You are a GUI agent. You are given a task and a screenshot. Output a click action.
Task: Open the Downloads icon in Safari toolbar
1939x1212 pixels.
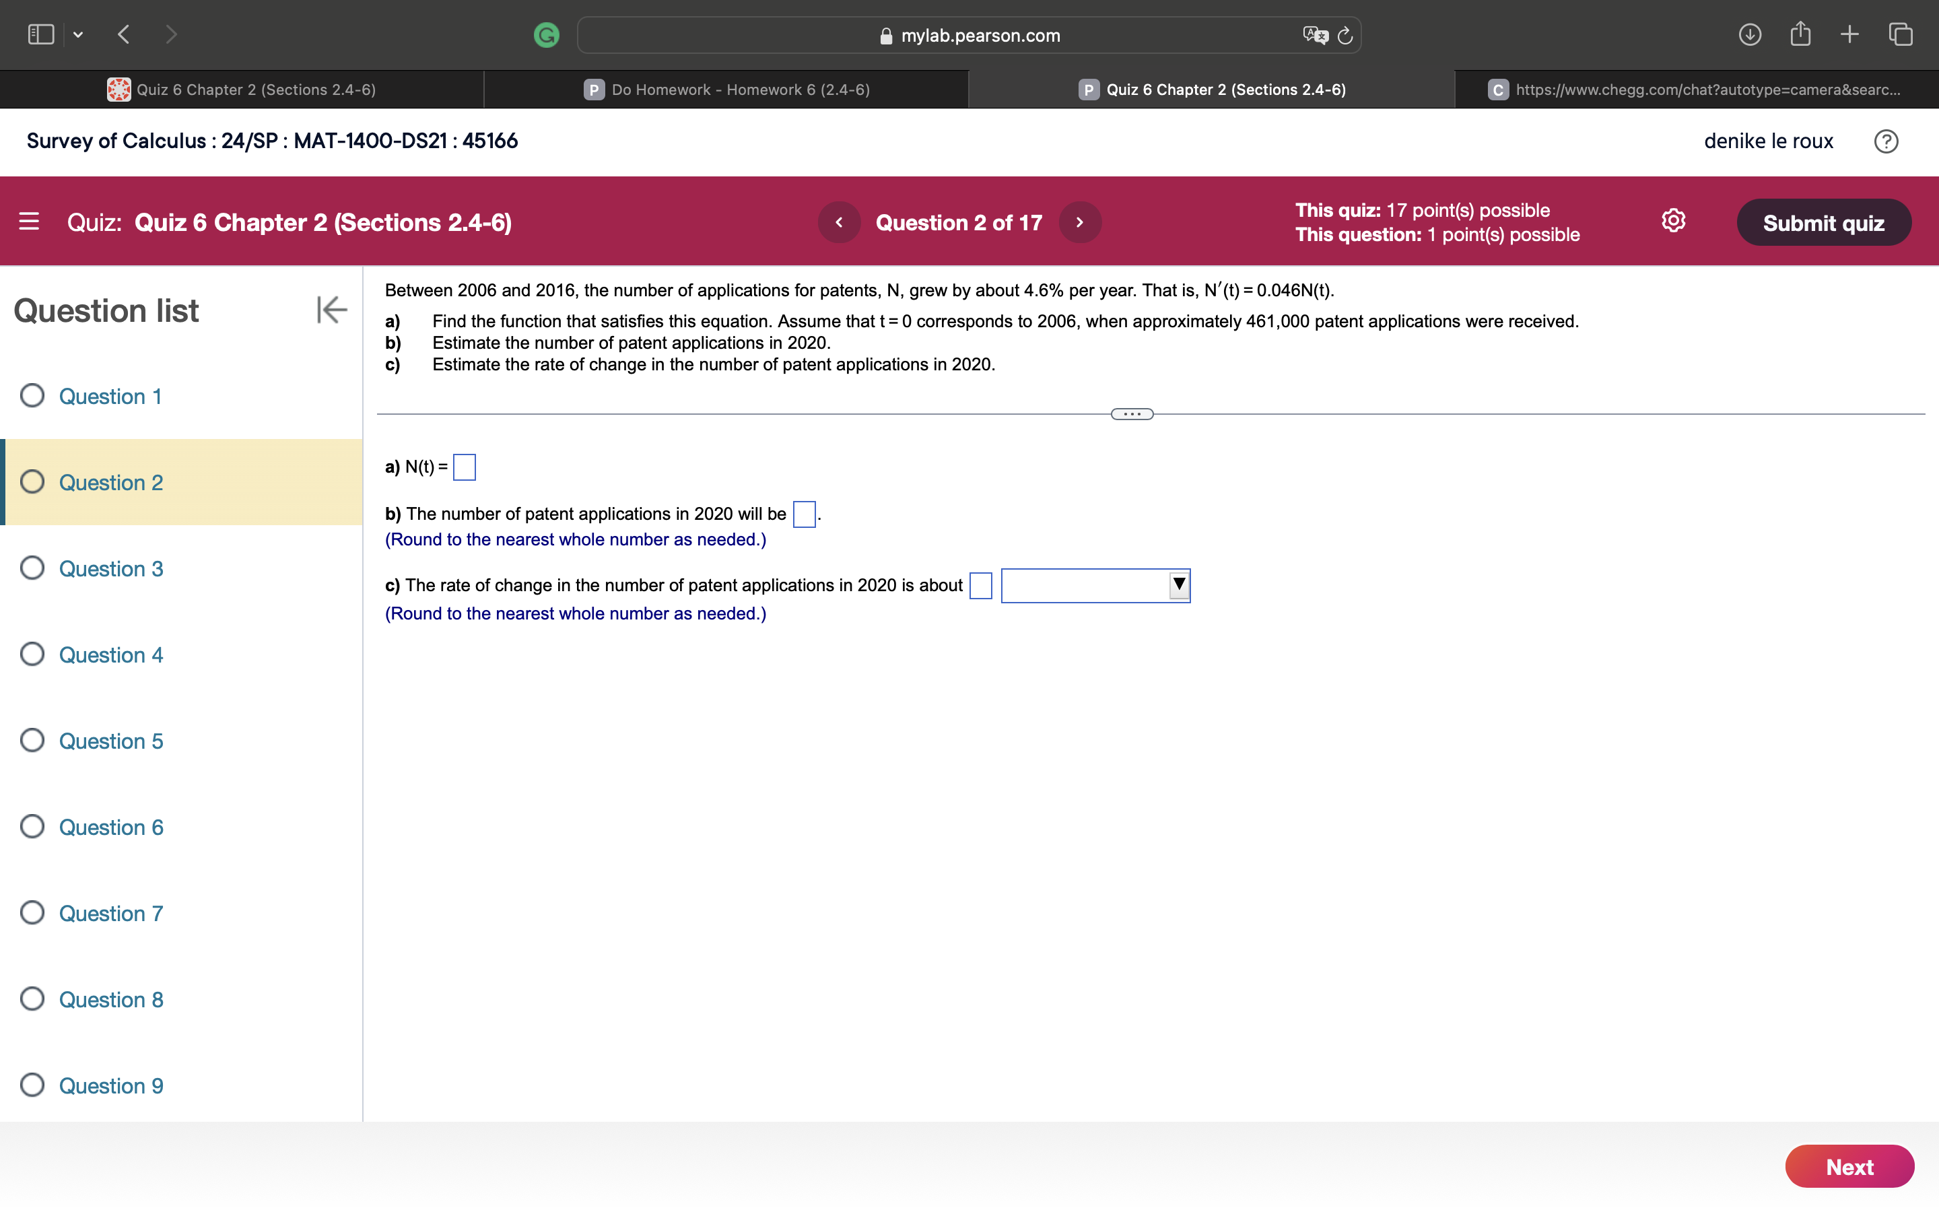pos(1750,34)
